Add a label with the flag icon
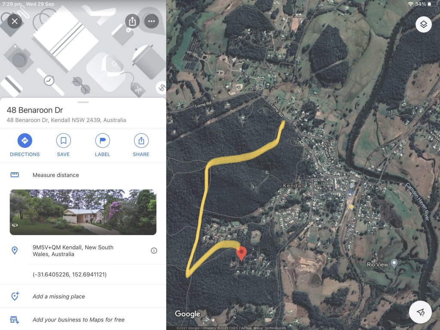Image resolution: width=440 pixels, height=330 pixels. point(102,145)
